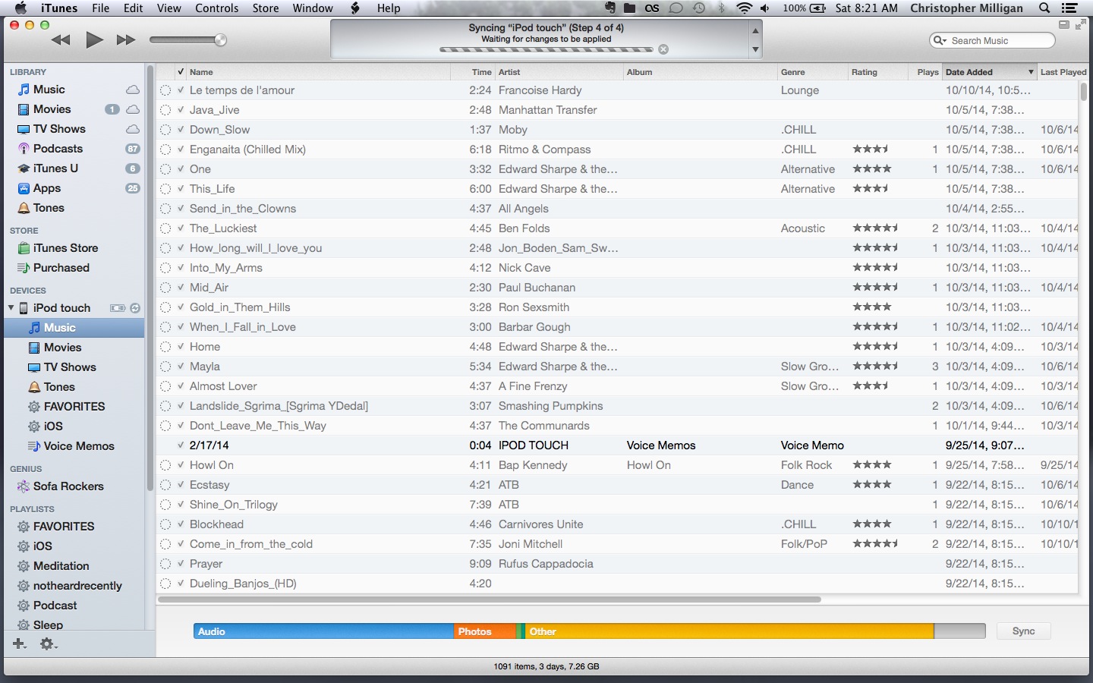The height and width of the screenshot is (683, 1093).
Task: Open Spotlight search in menu bar
Action: [1044, 8]
